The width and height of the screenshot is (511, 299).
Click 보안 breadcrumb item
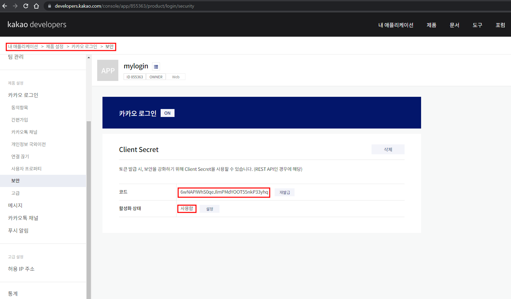coord(109,47)
